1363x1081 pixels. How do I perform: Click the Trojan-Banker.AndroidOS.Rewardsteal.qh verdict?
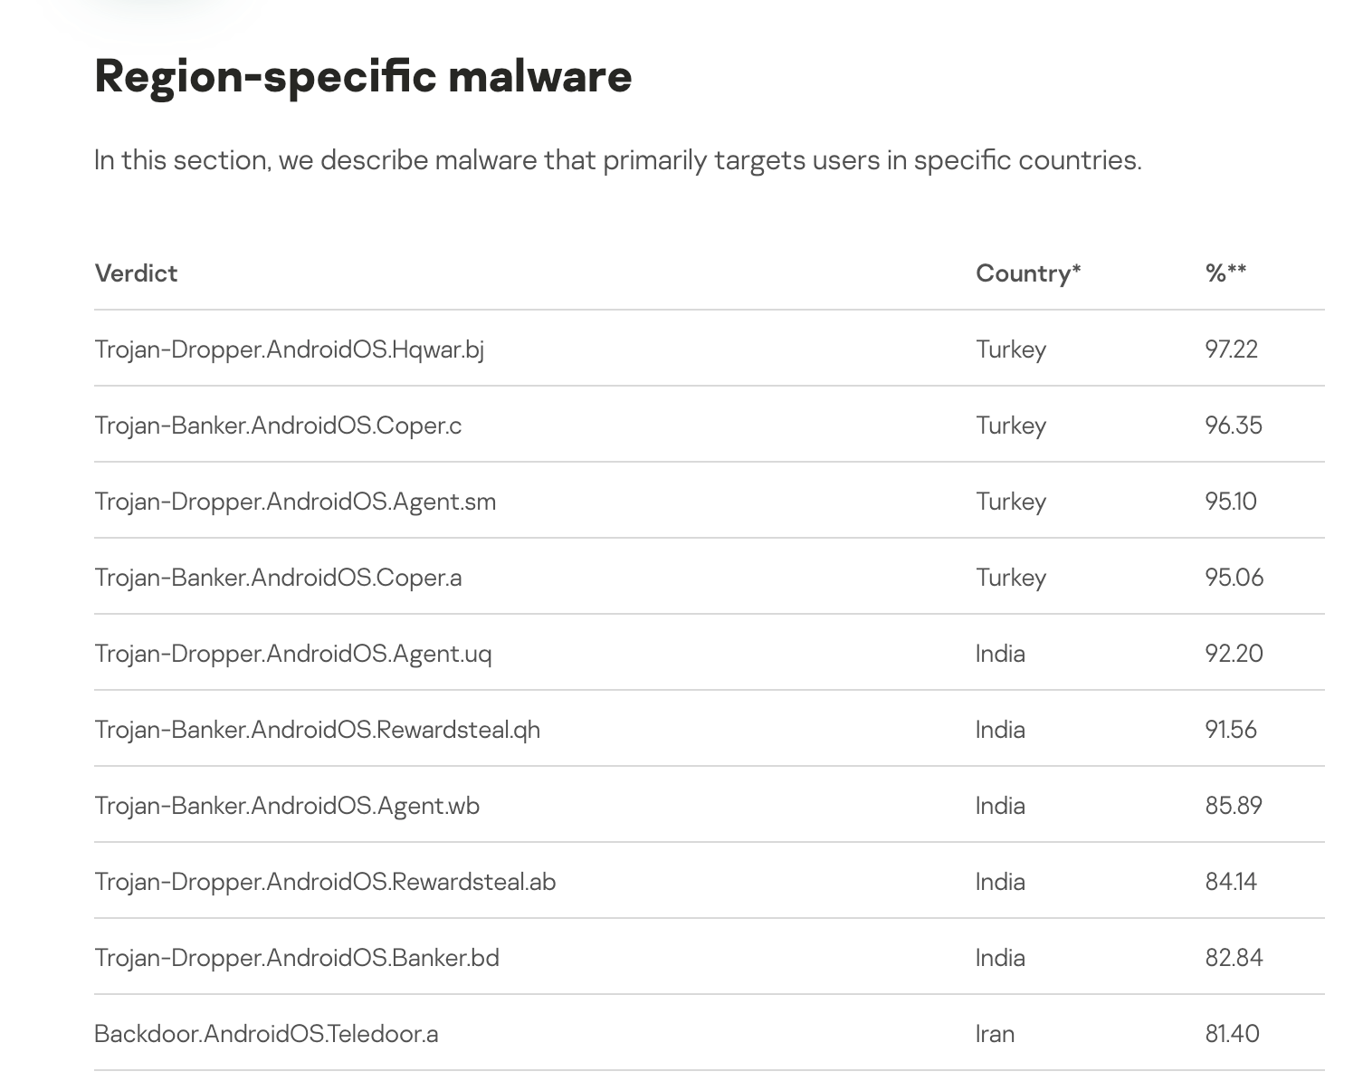click(317, 730)
